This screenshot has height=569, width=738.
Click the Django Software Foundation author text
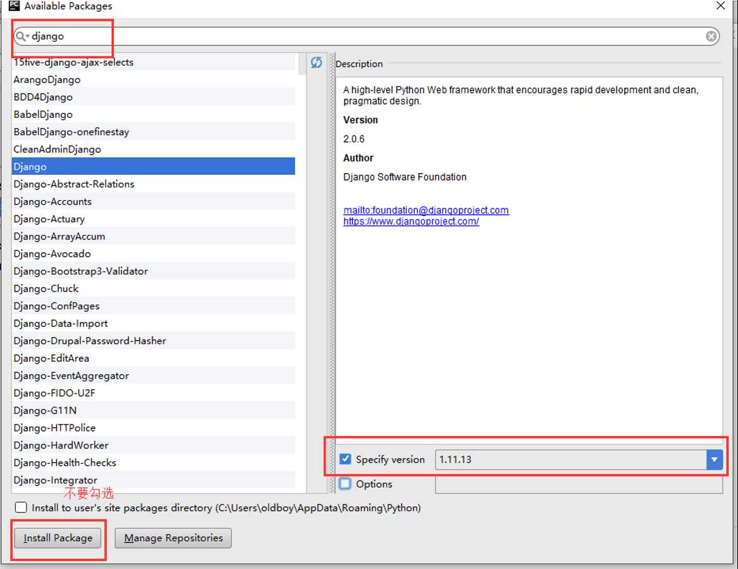pyautogui.click(x=405, y=177)
